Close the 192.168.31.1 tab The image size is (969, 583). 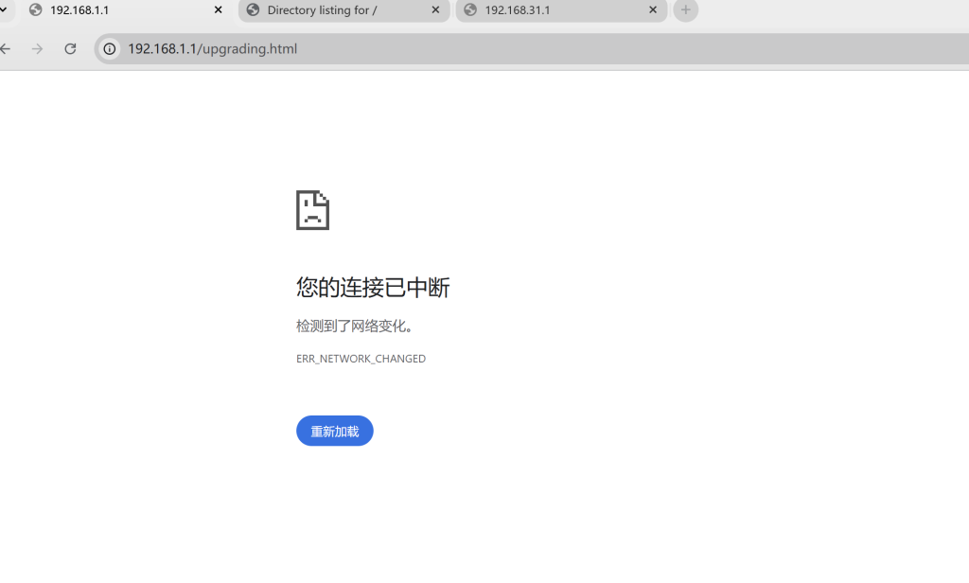tap(653, 10)
